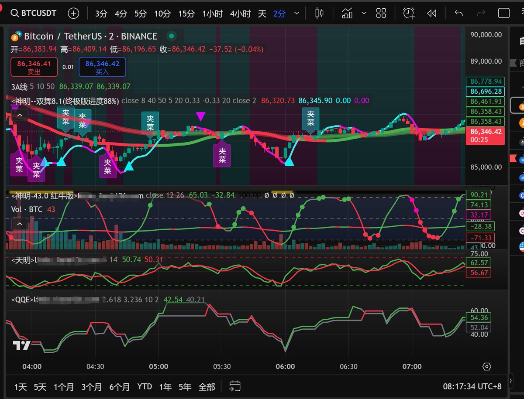The height and width of the screenshot is (399, 524).
Task: Click the 05:00 time axis label
Action: point(159,366)
